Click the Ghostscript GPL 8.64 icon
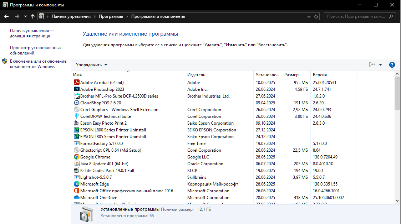Screen dimensions: 401x224 pos(76,150)
